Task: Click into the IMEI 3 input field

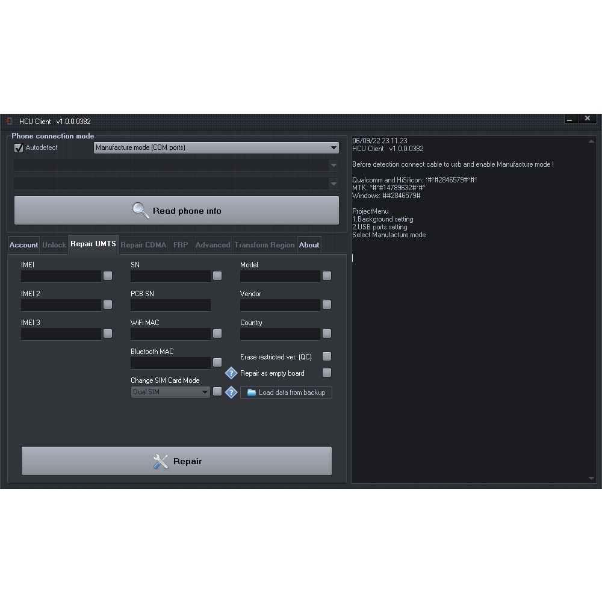Action: (x=61, y=334)
